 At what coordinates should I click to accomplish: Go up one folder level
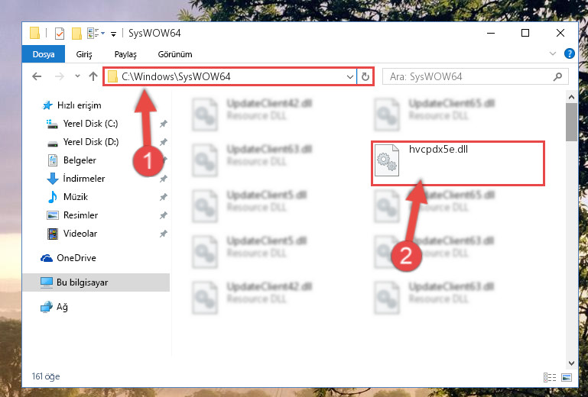pyautogui.click(x=93, y=77)
